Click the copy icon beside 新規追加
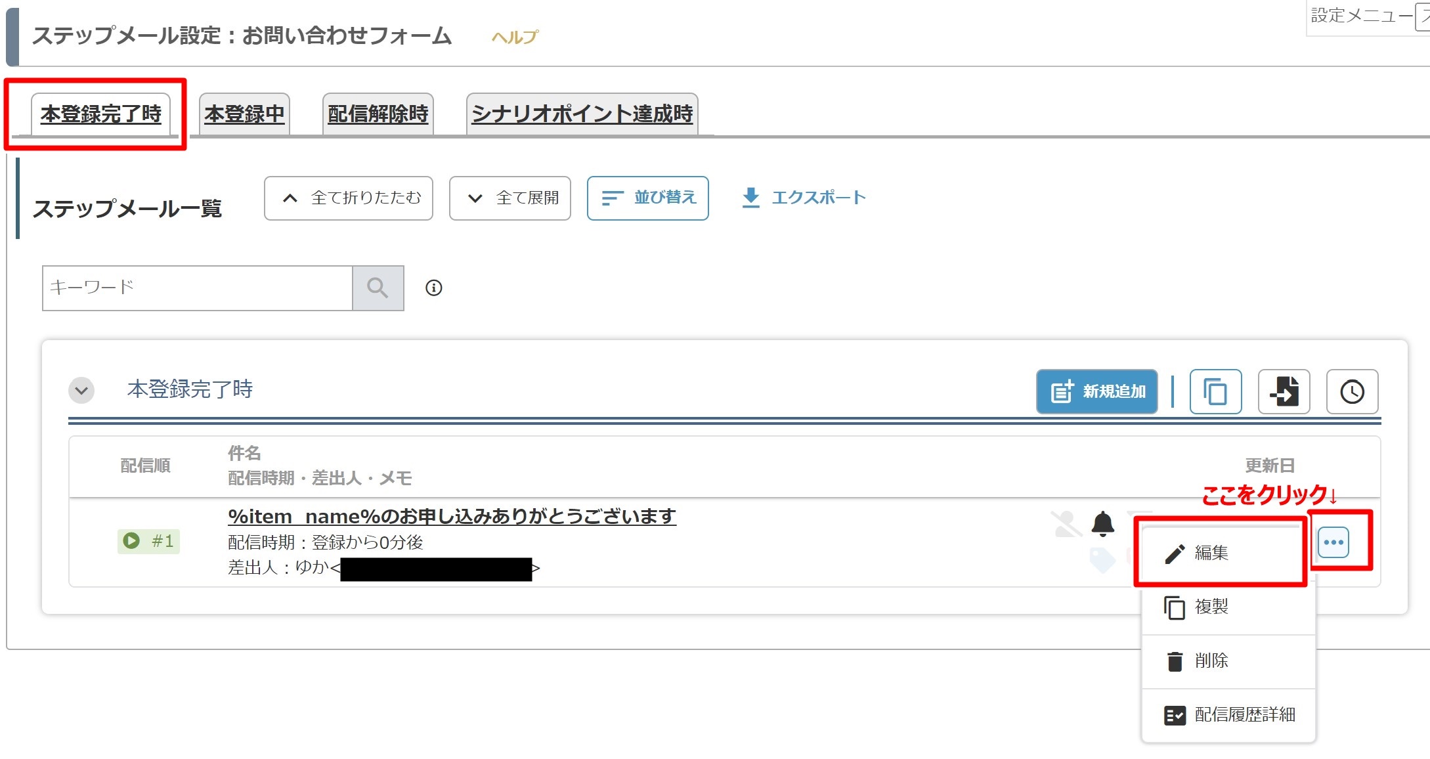 tap(1215, 391)
